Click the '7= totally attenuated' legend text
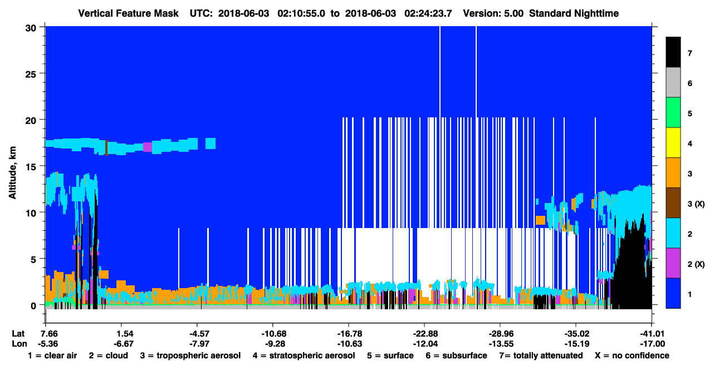Viewport: 724px width, 371px height. point(541,355)
